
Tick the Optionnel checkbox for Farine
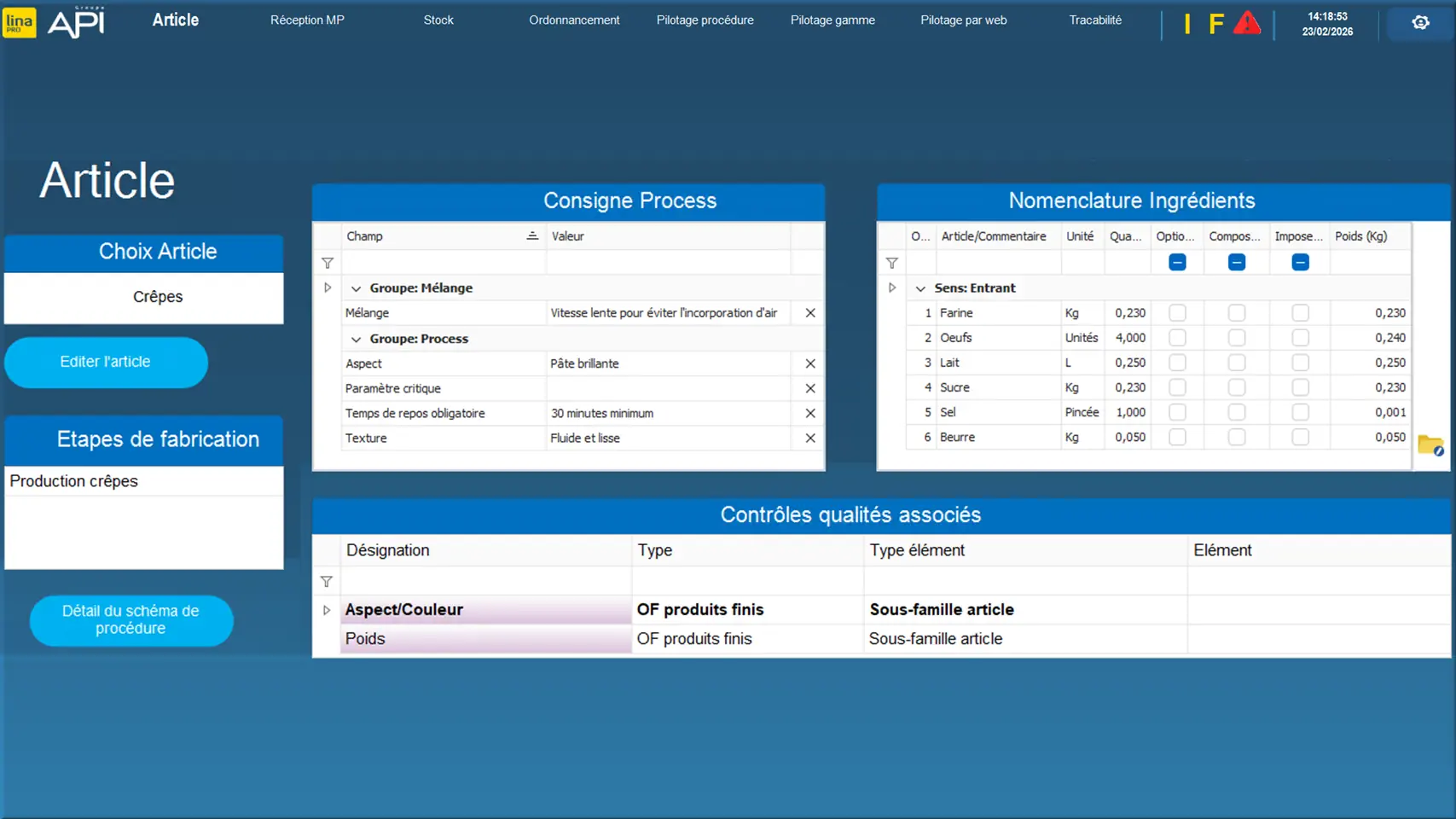click(1177, 313)
